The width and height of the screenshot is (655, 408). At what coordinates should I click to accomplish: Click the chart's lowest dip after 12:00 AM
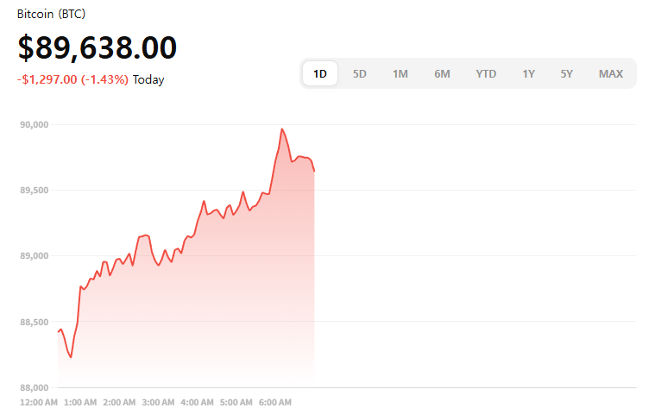click(x=71, y=357)
